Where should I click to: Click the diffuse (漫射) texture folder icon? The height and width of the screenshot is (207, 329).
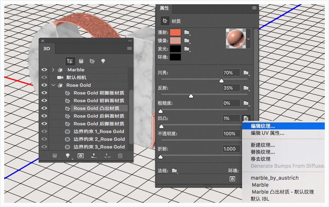(x=187, y=32)
